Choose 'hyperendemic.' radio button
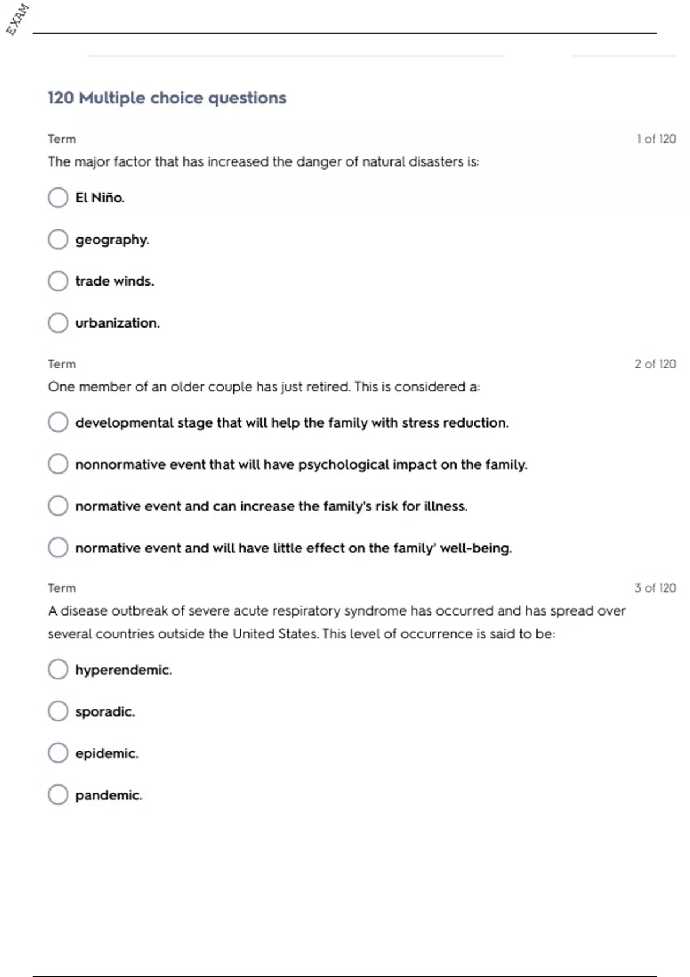Viewport: 690px width, 977px height. [x=58, y=670]
